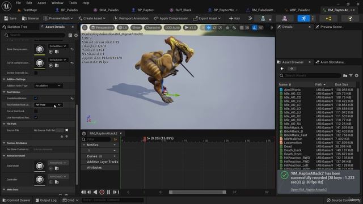This screenshot has width=363, height=204.
Task: Open the Physics asset mode icon
Action: click(x=351, y=19)
